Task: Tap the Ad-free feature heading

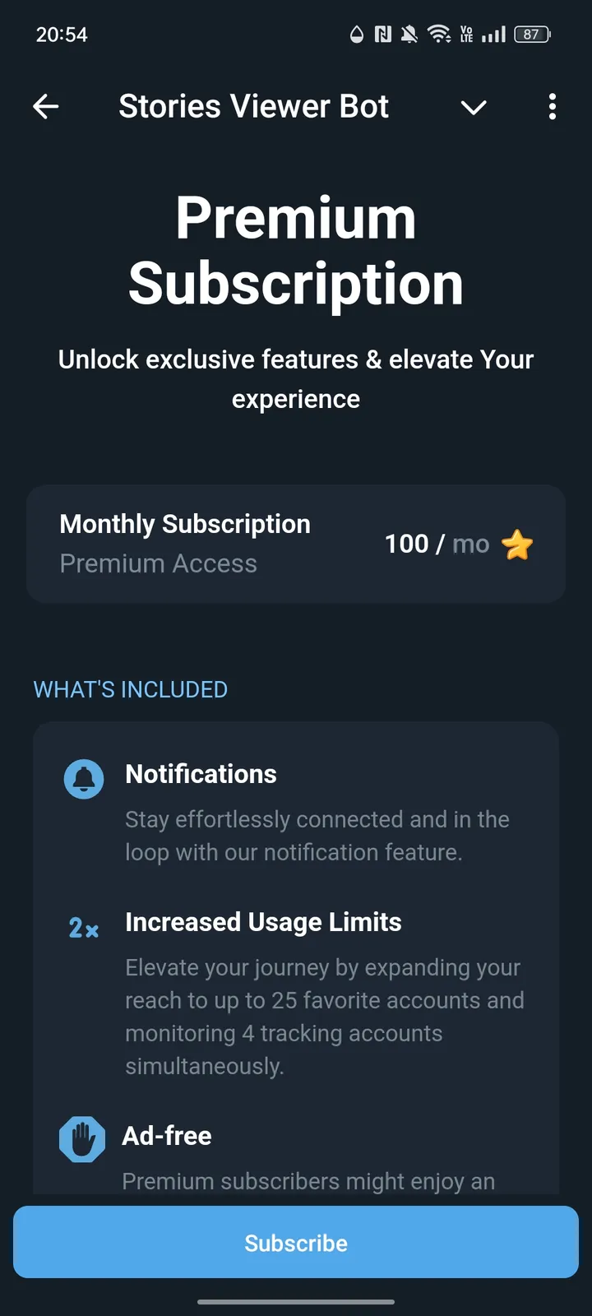Action: 167,1136
